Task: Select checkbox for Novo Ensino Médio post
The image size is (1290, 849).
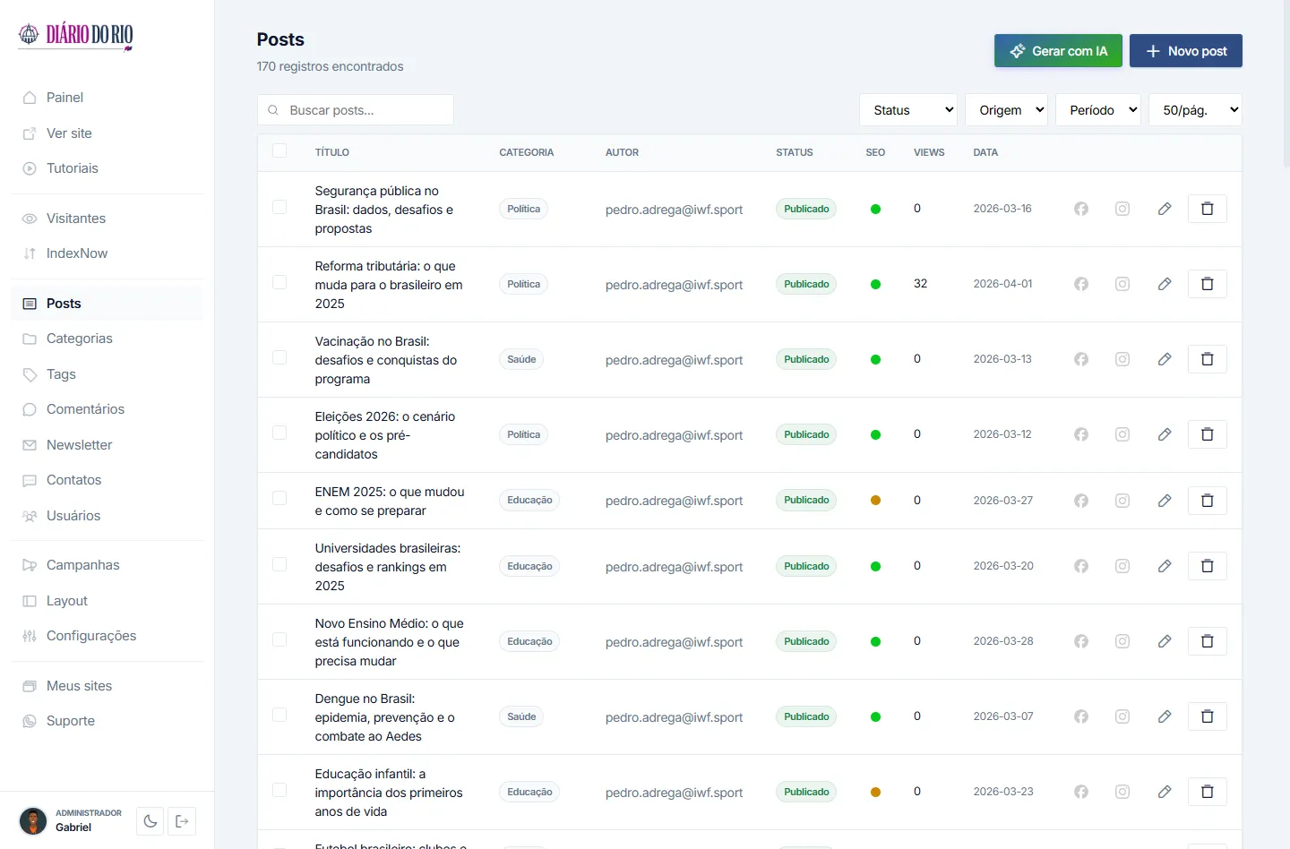Action: (x=279, y=640)
